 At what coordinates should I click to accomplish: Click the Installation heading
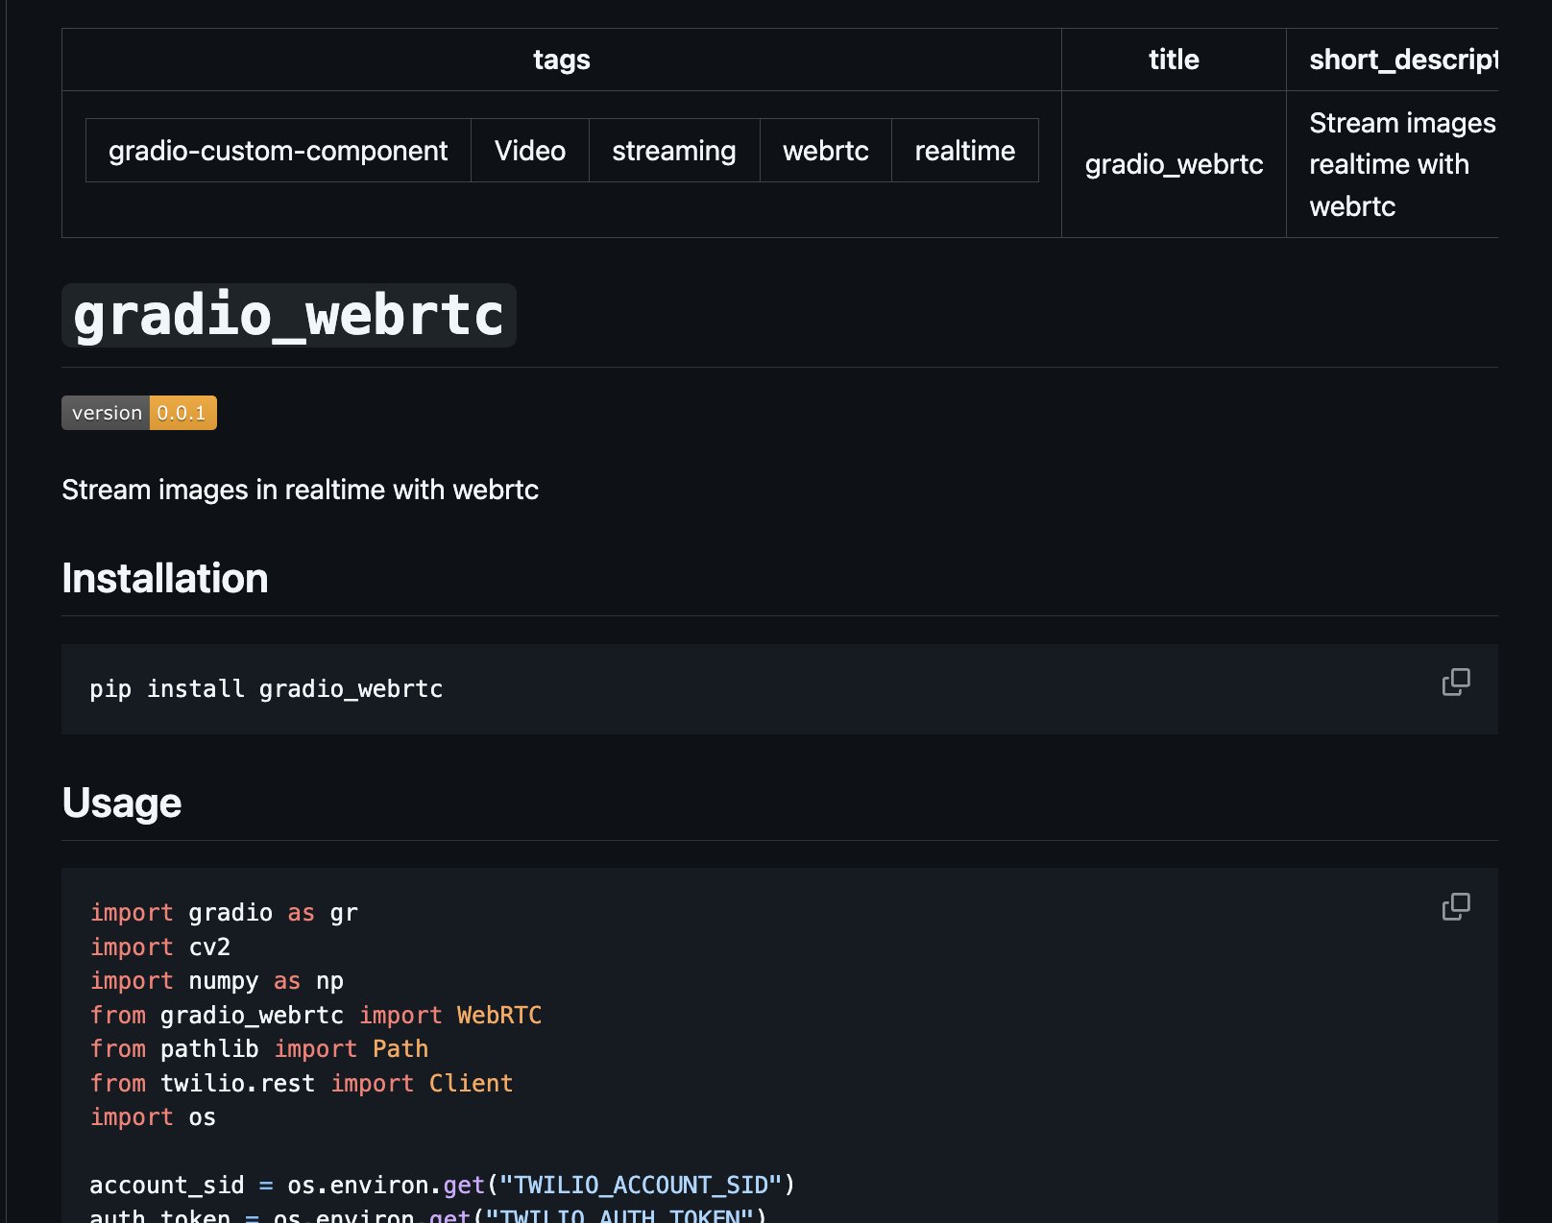(165, 578)
